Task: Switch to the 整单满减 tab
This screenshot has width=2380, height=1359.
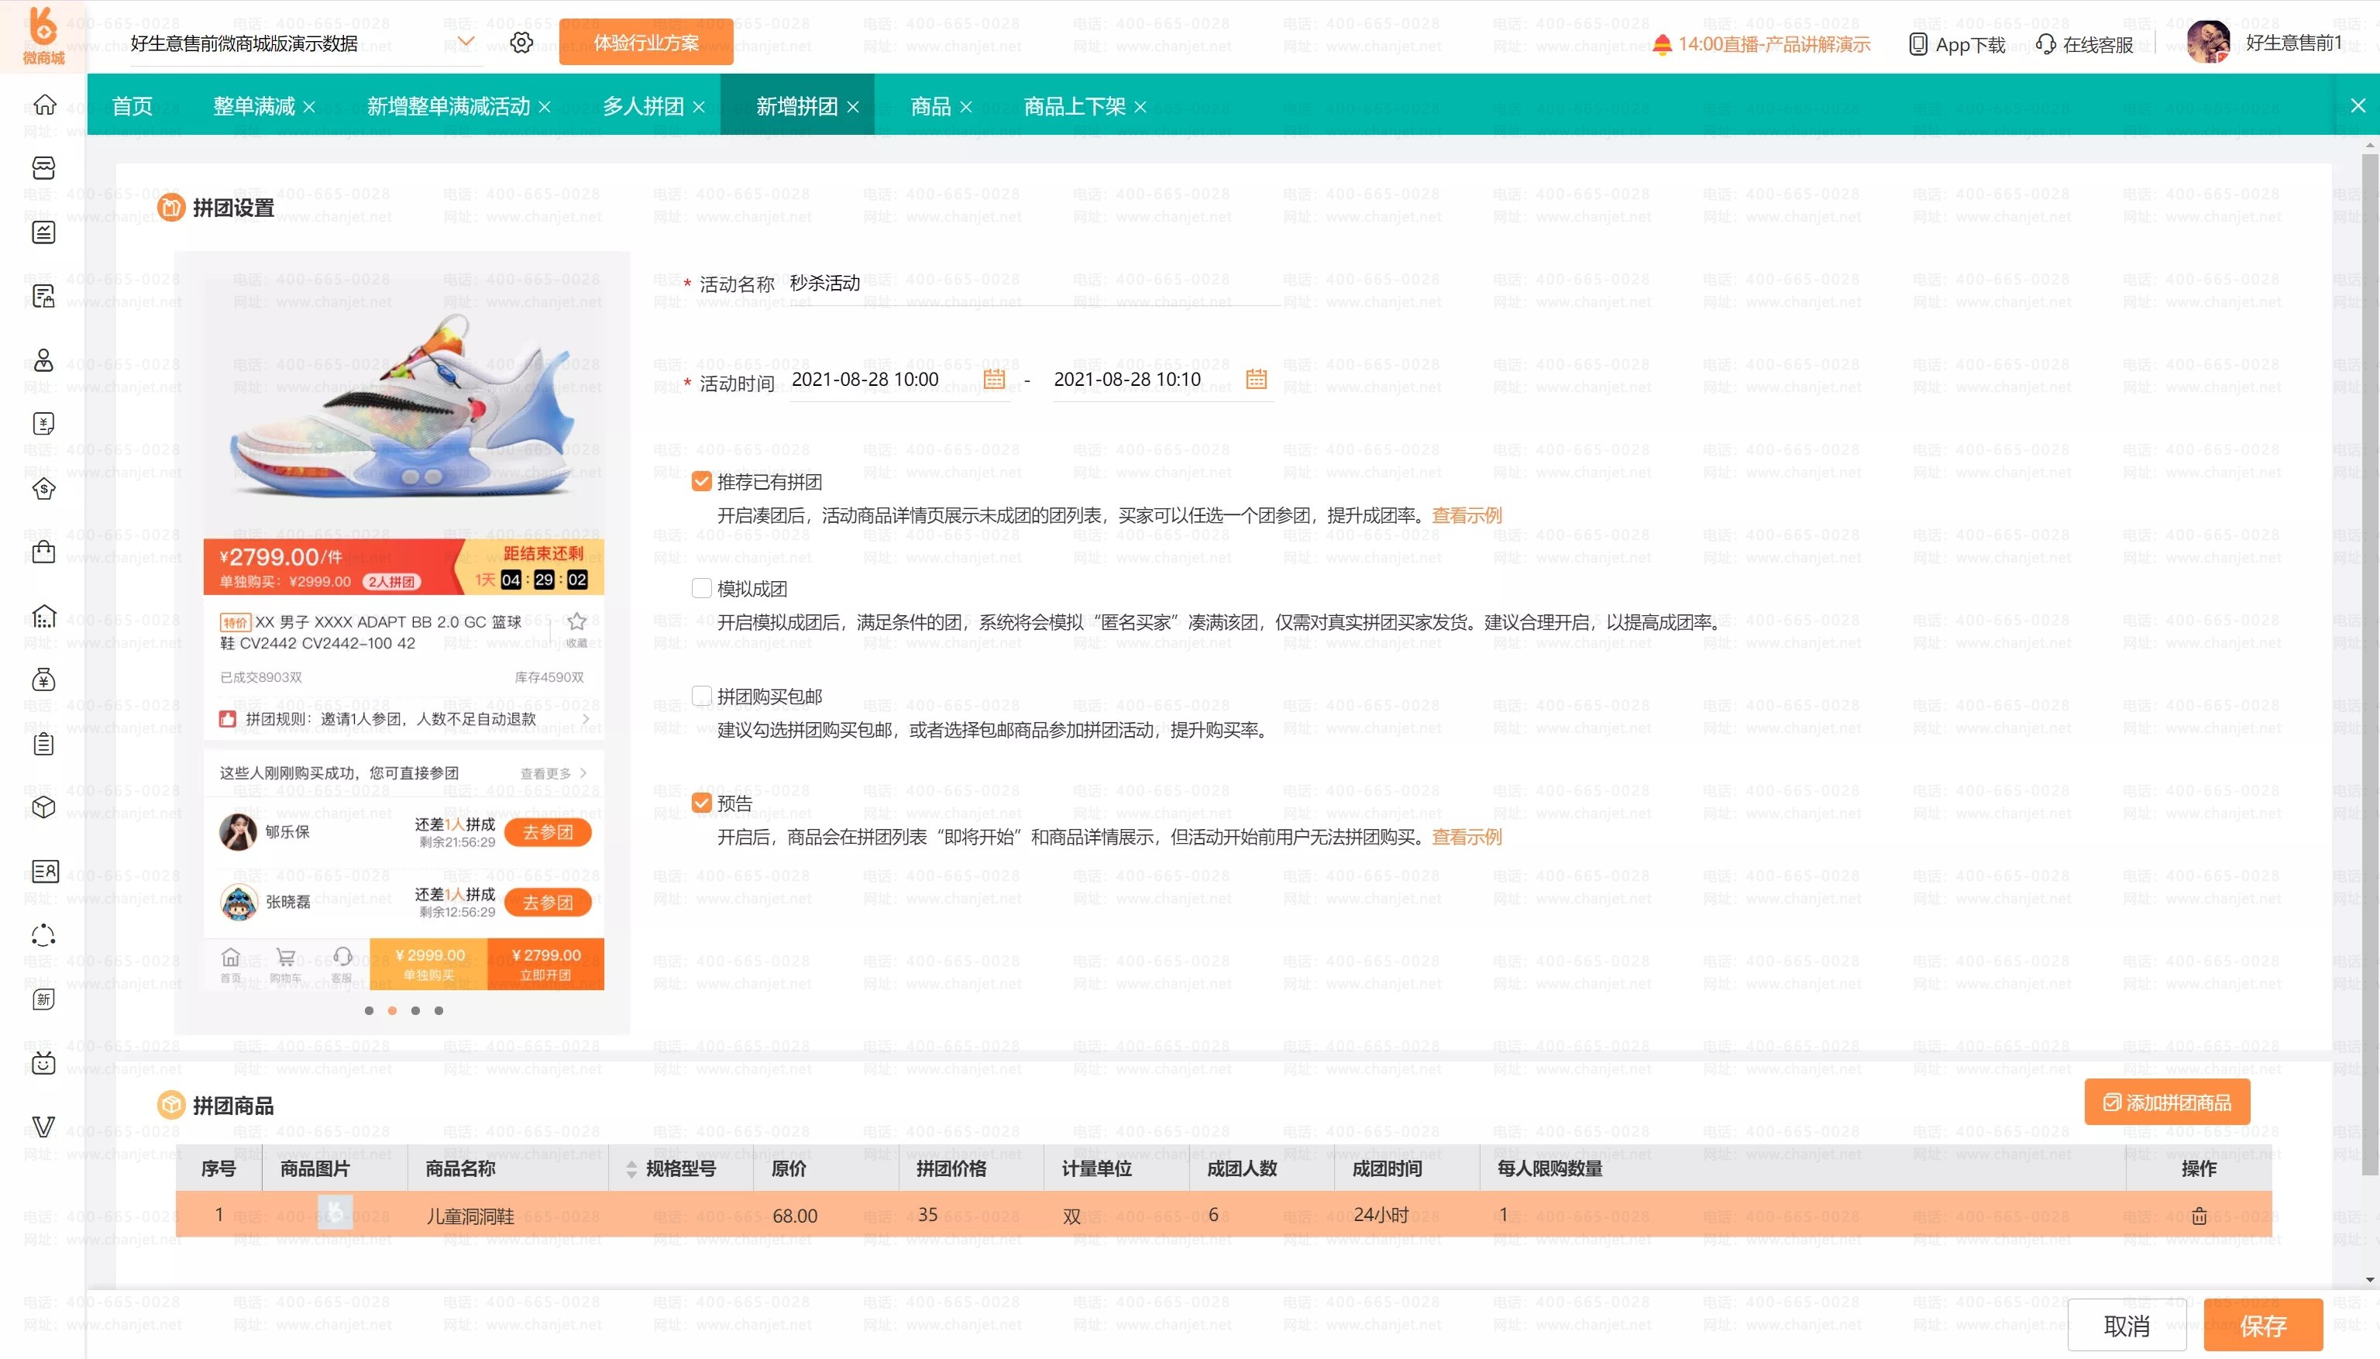Action: pyautogui.click(x=253, y=106)
